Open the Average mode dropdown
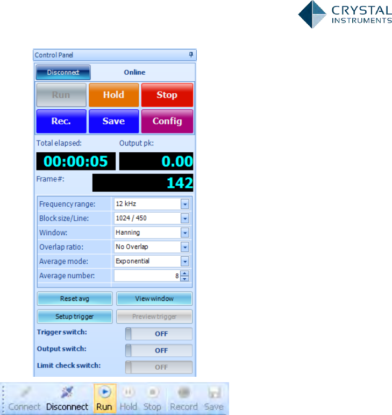The width and height of the screenshot is (392, 415). [185, 261]
